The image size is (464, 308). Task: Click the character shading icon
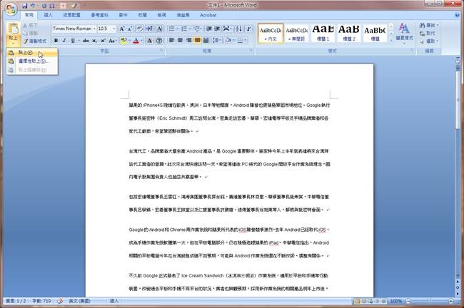tap(149, 41)
